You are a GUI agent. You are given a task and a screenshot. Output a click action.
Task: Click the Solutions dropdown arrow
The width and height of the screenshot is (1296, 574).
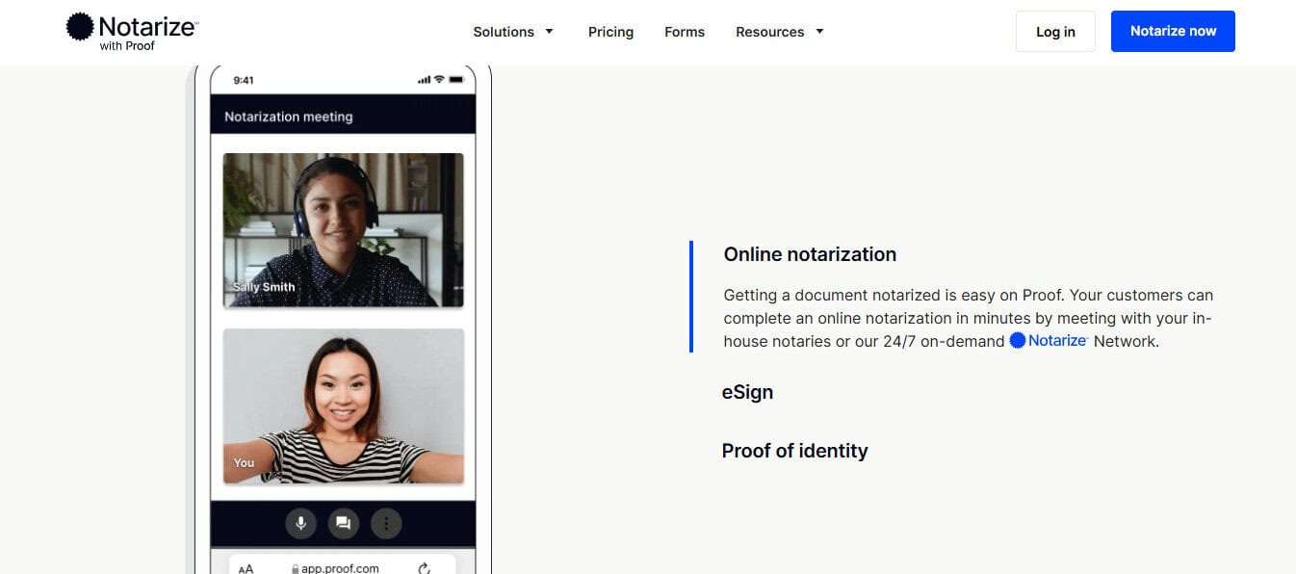pos(549,31)
